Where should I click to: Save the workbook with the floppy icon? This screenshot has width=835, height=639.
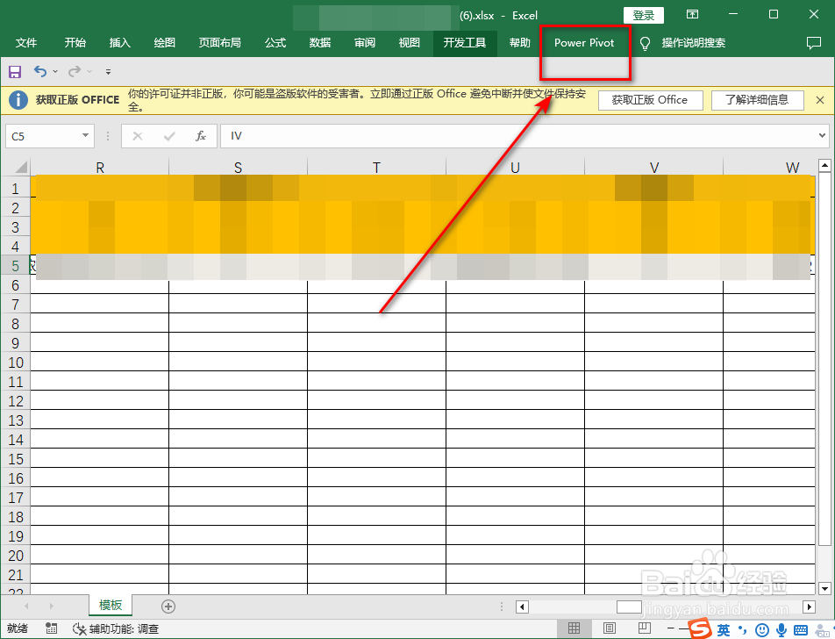(15, 71)
